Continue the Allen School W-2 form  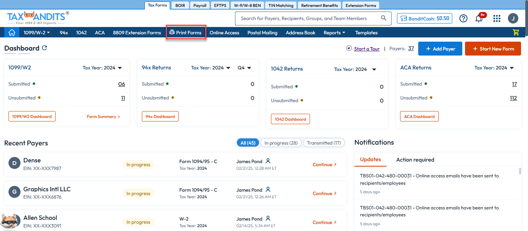coord(325,222)
